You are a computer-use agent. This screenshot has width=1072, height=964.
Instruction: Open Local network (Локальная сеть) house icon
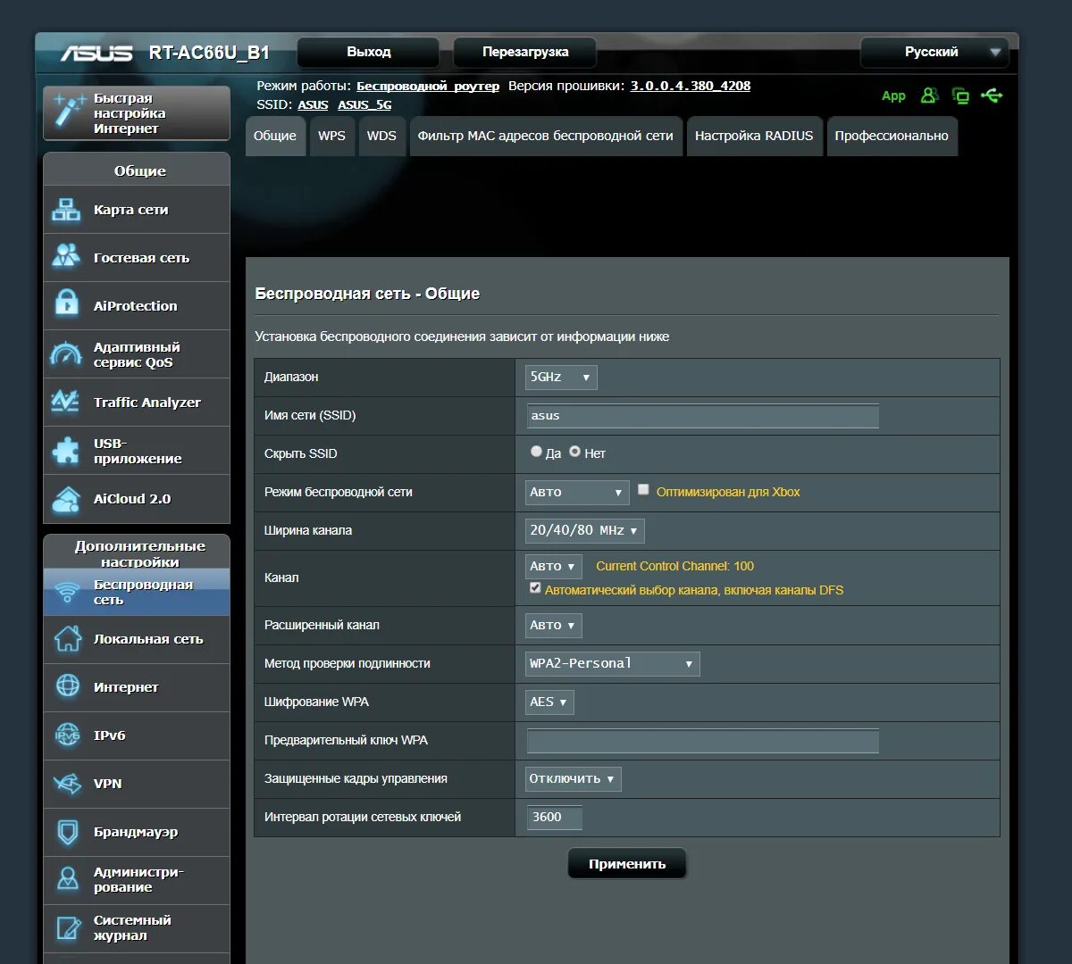point(68,638)
